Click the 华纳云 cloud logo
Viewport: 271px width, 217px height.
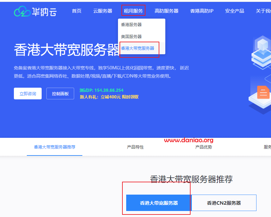(35, 11)
